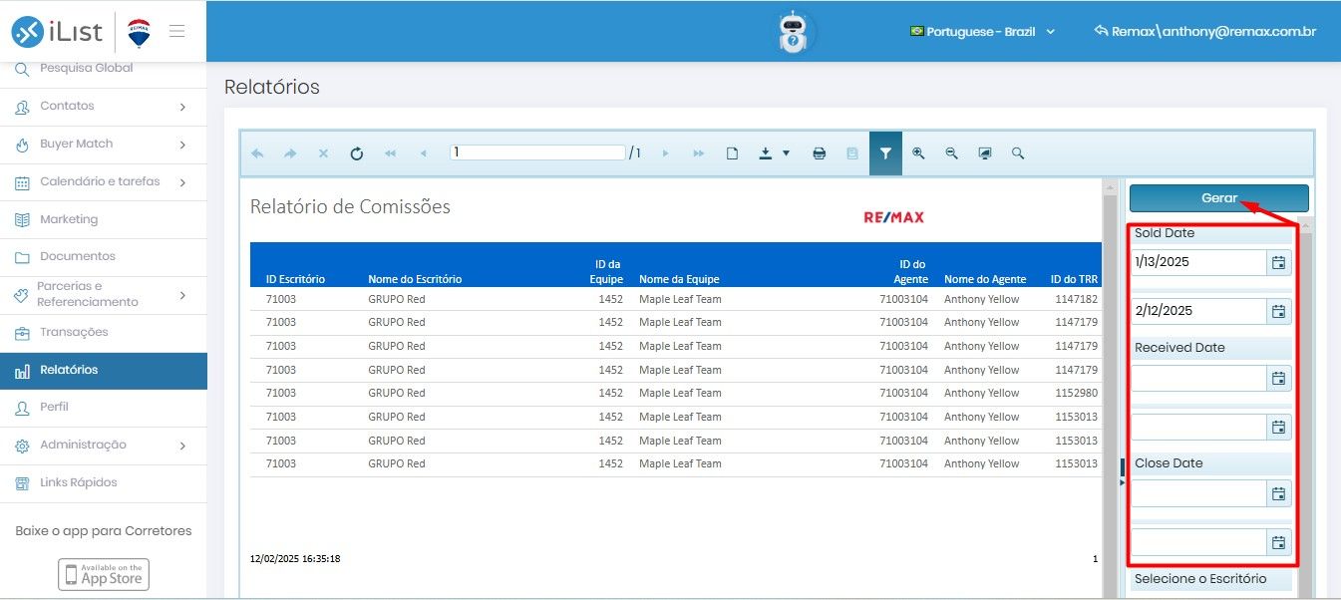Screen dimensions: 1341x600
Task: Go to the next report page
Action: coord(665,153)
